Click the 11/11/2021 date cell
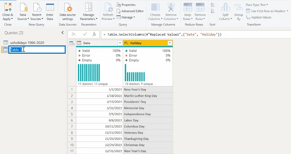Image resolution: width=291 pixels, height=154 pixels. pos(99,133)
